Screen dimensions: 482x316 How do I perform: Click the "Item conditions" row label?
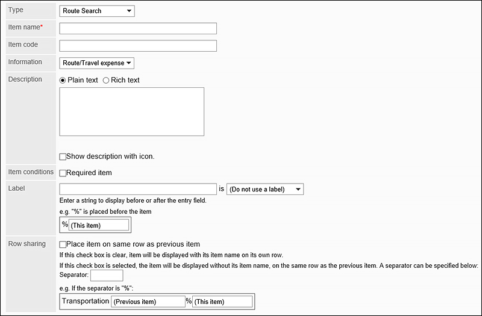[x=31, y=172]
